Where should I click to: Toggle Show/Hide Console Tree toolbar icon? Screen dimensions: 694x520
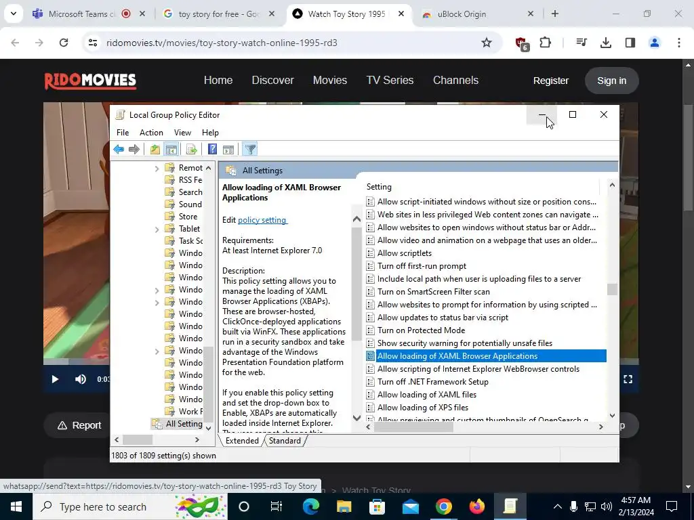(171, 150)
